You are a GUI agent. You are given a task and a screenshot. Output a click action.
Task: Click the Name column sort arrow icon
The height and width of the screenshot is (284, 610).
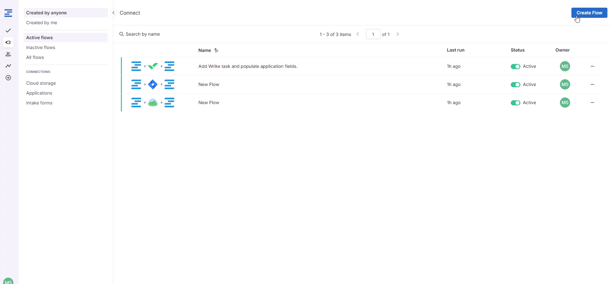click(x=216, y=50)
